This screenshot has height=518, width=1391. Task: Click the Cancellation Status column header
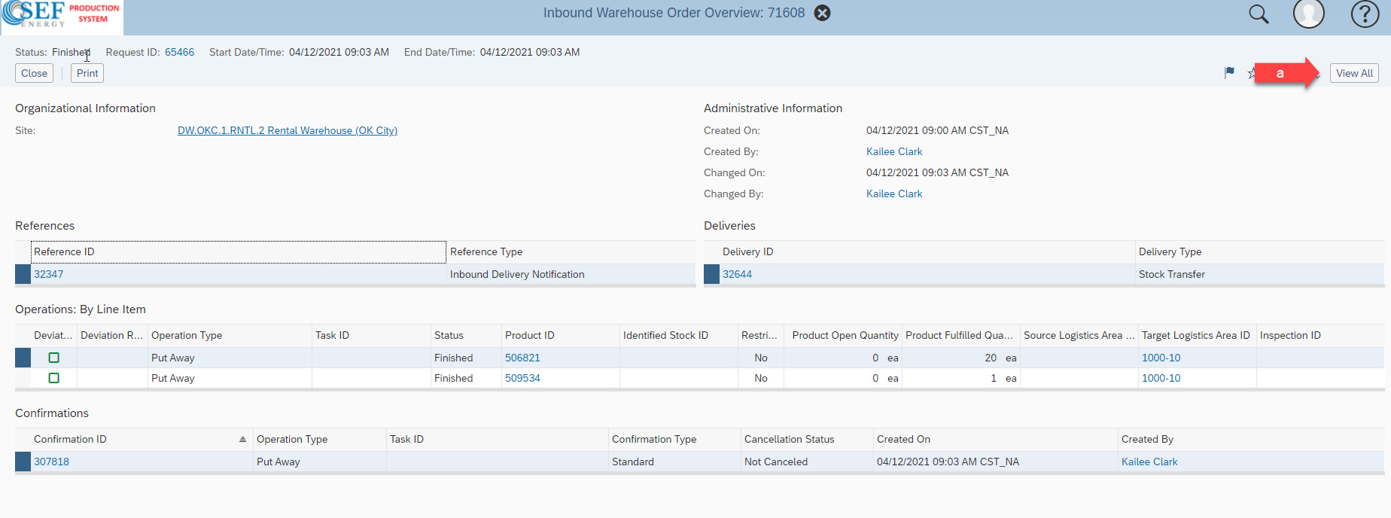pyautogui.click(x=807, y=439)
